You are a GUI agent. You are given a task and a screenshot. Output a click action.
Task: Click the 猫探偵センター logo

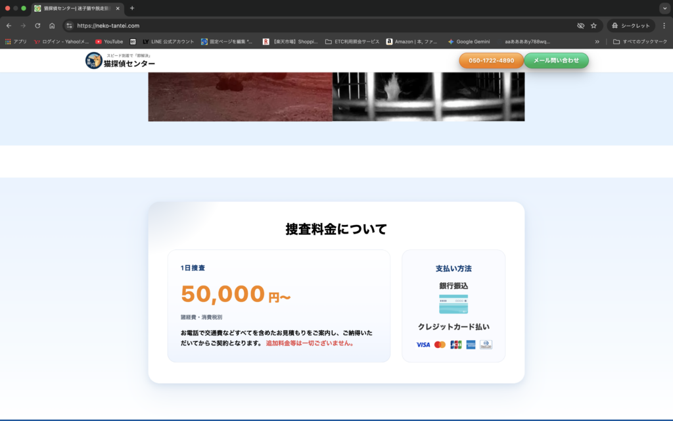click(x=120, y=61)
